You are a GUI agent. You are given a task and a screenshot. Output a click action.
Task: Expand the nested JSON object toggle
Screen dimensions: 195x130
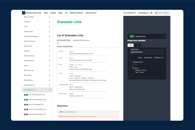coord(134,64)
